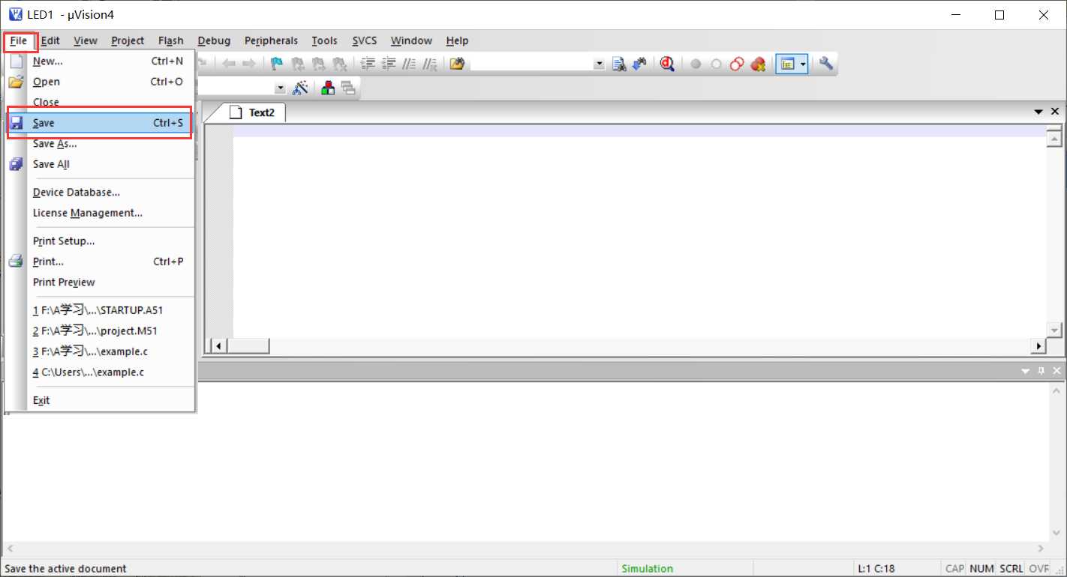Click the editor horizontal scrollbar right arrow

click(x=1039, y=346)
